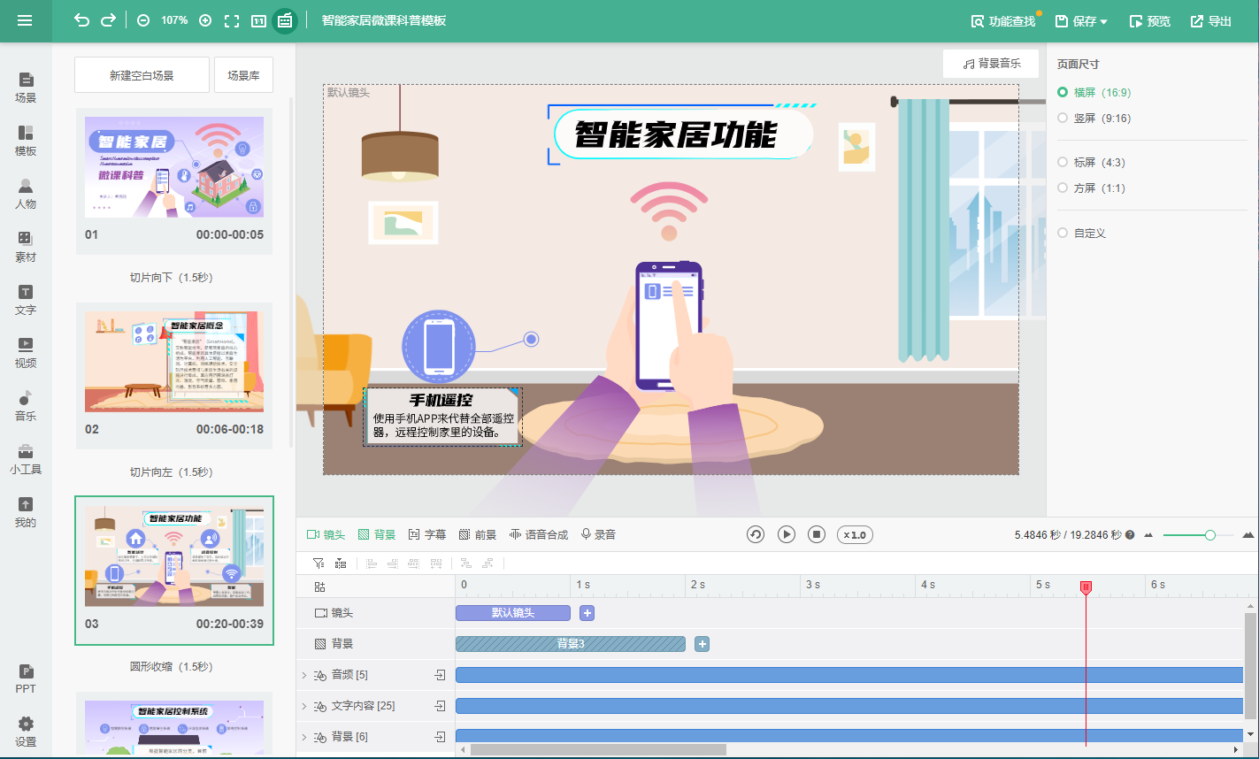Add a background with plus after 背景3

(x=702, y=644)
